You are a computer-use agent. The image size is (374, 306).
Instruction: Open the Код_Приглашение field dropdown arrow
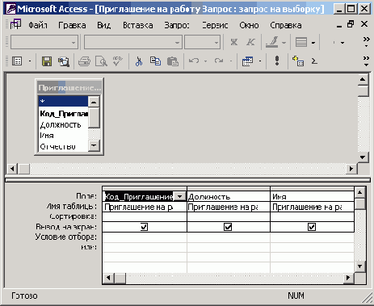(179, 197)
